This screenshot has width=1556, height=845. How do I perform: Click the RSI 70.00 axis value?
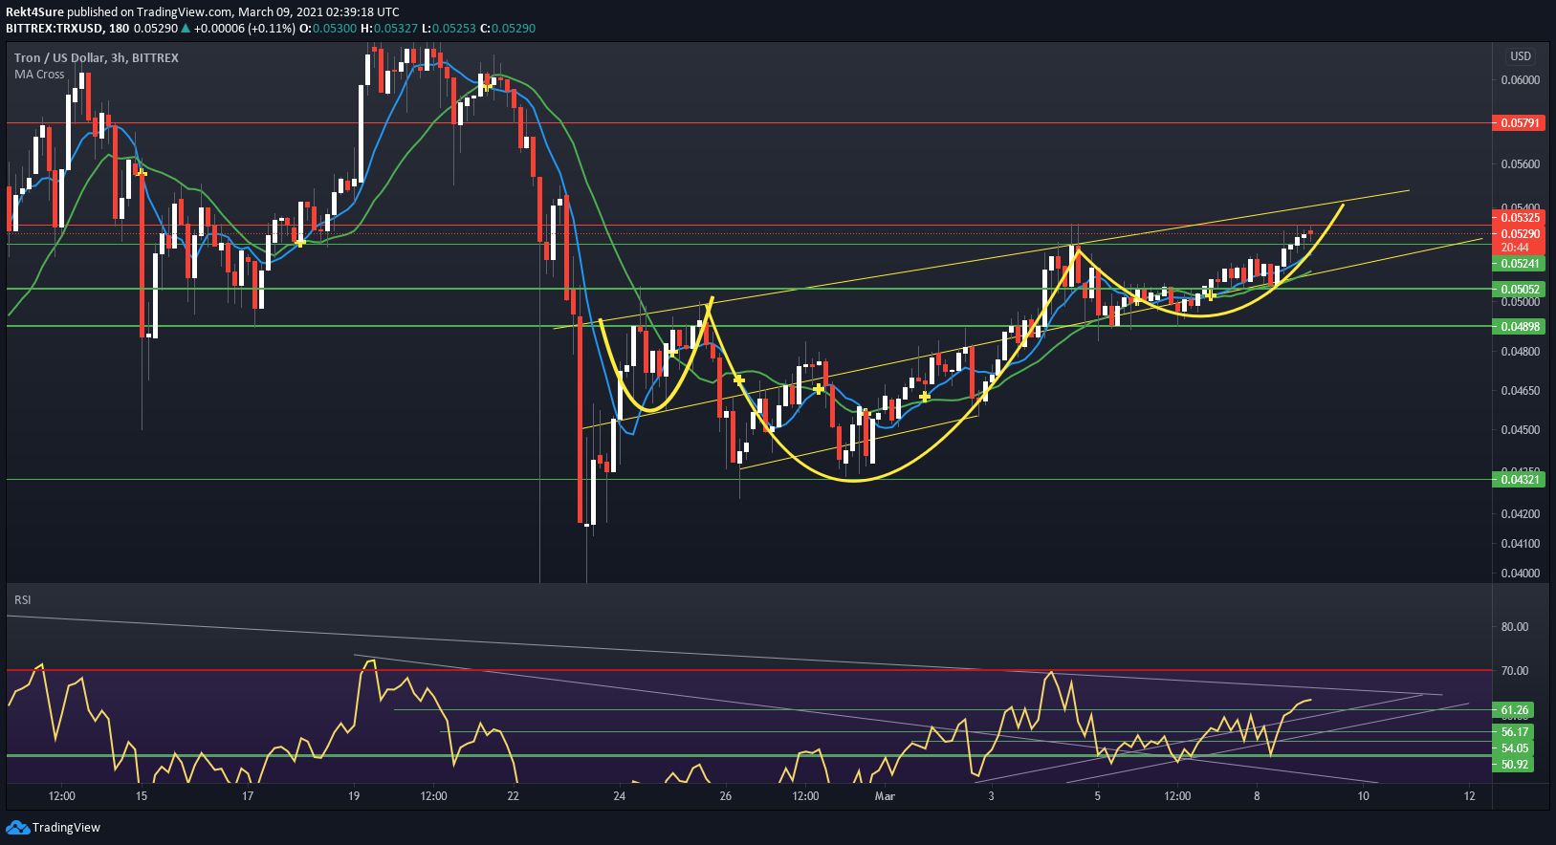1515,670
